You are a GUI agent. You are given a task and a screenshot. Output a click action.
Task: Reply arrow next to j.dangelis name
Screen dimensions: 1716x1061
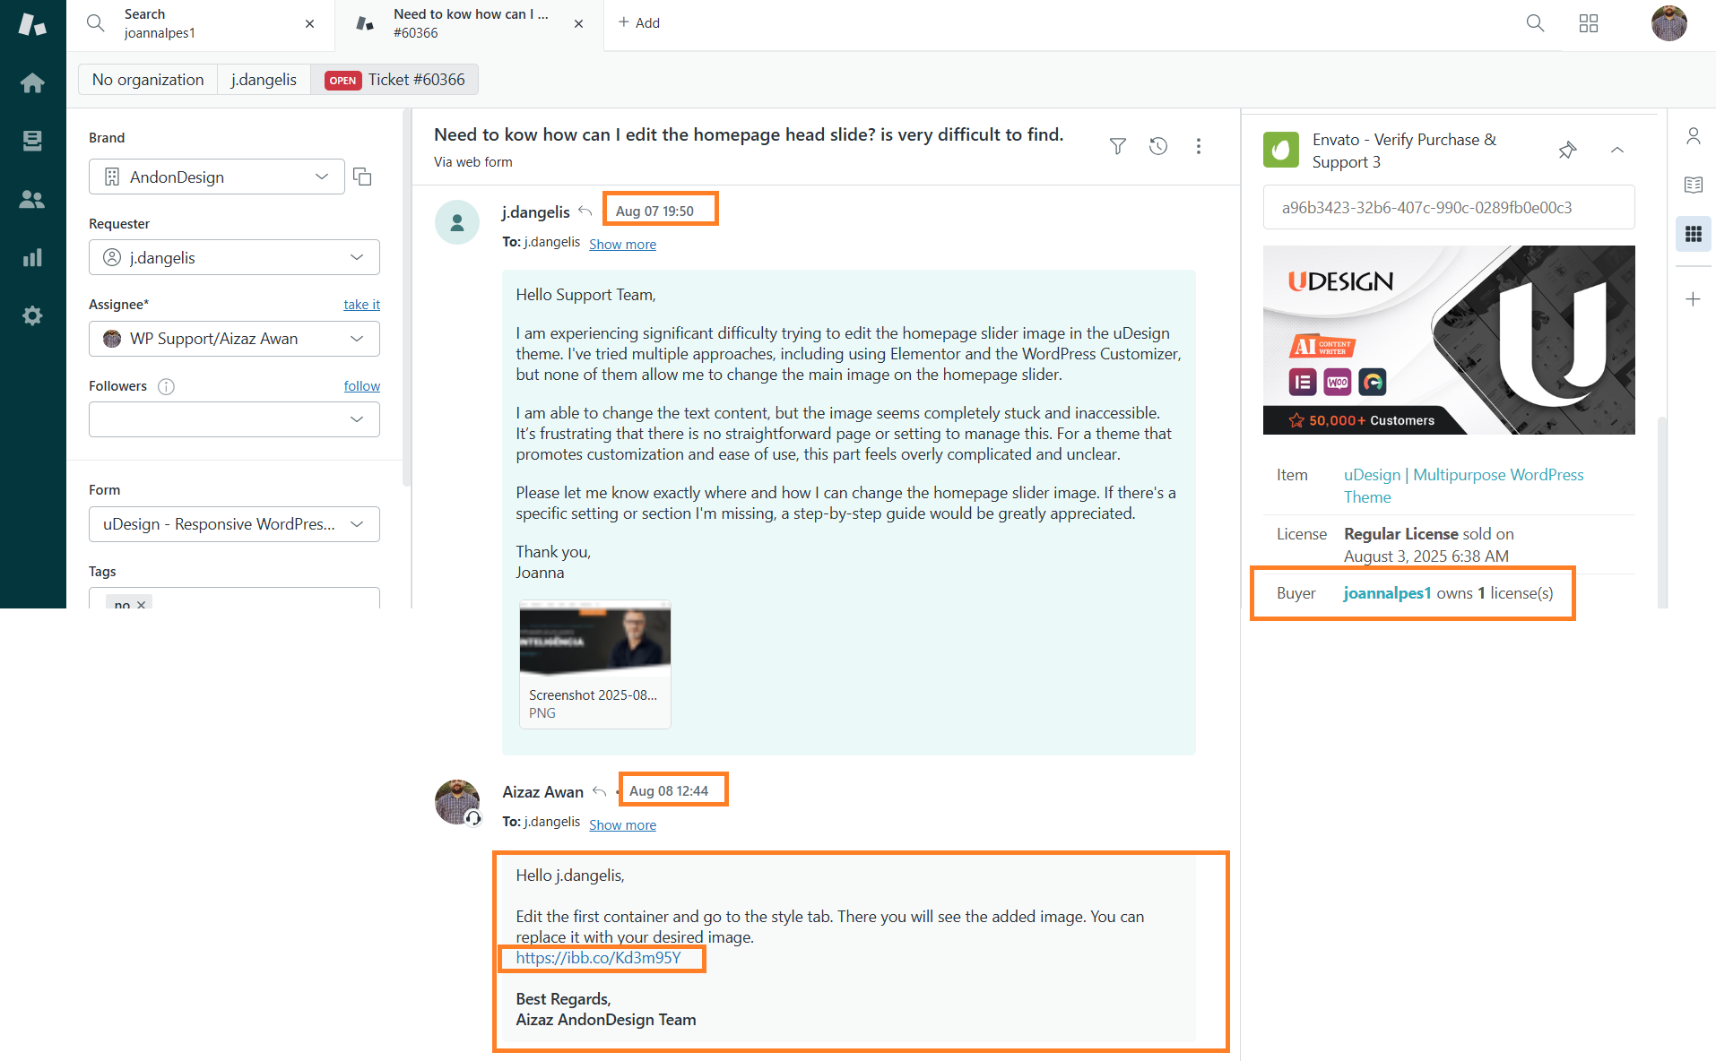(585, 211)
